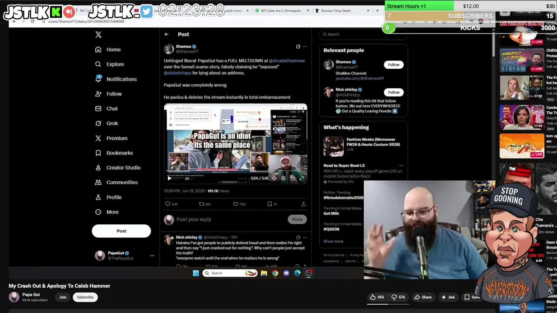Open three-dot menu on Nick shirley's reply
Screen dimensions: 557x313
pyautogui.click(x=305, y=237)
